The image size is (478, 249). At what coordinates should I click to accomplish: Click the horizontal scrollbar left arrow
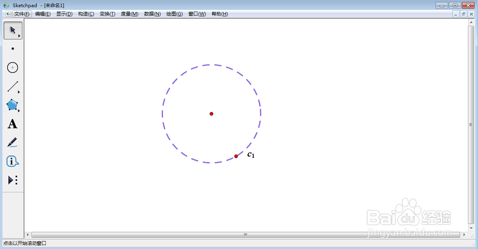[28, 235]
